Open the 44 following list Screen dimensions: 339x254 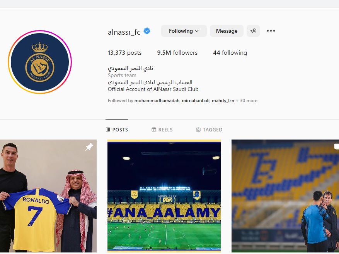pyautogui.click(x=230, y=52)
